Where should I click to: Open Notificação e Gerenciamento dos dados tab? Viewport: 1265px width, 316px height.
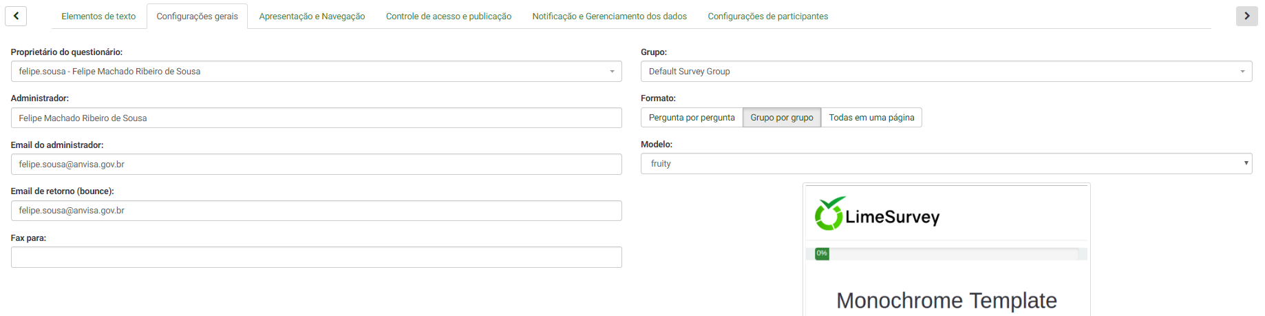[x=609, y=17]
